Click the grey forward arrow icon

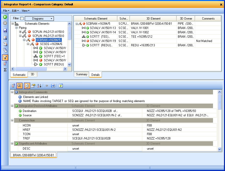5,23
